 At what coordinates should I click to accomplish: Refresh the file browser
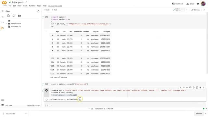[14, 16]
